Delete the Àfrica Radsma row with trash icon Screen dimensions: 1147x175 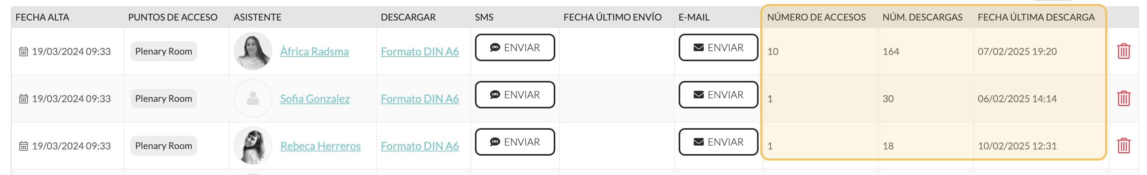click(1123, 51)
